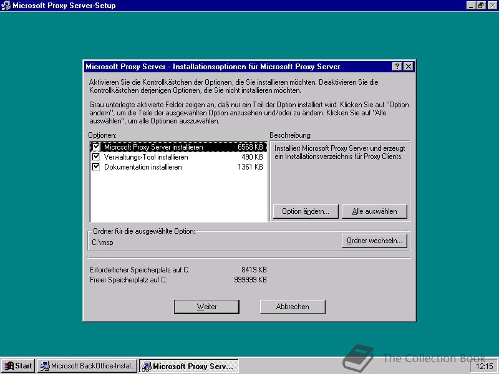499x374 pixels.
Task: Open the Option ändern... dialog
Action: pos(306,211)
